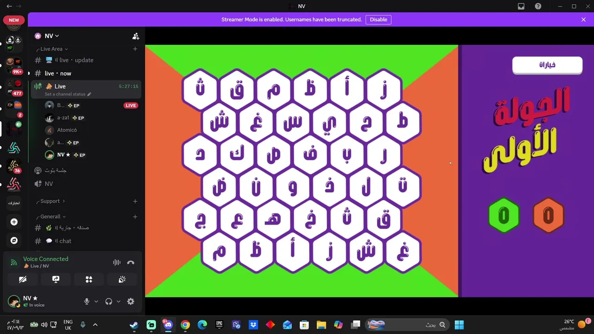
Task: Open the Soundboard button
Action: point(123,279)
